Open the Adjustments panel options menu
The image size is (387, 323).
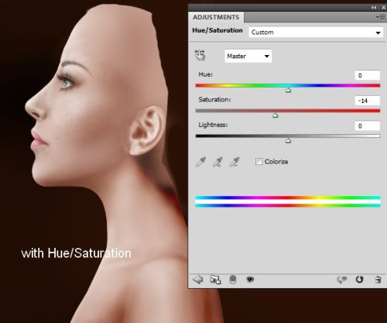coord(380,17)
